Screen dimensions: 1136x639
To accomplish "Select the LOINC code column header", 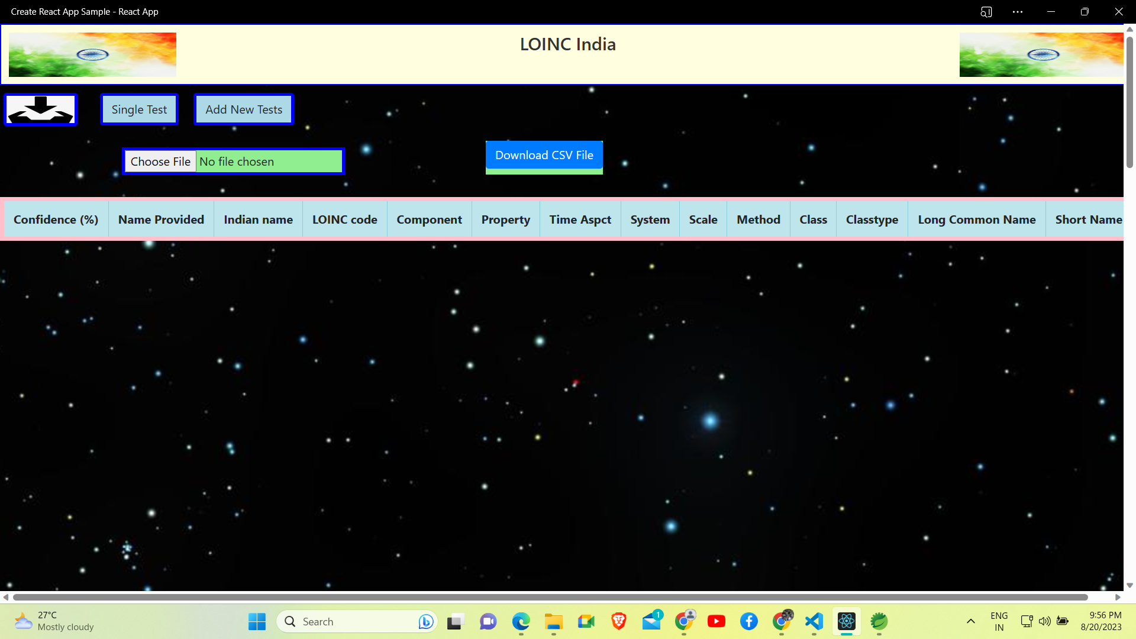I will (x=344, y=220).
